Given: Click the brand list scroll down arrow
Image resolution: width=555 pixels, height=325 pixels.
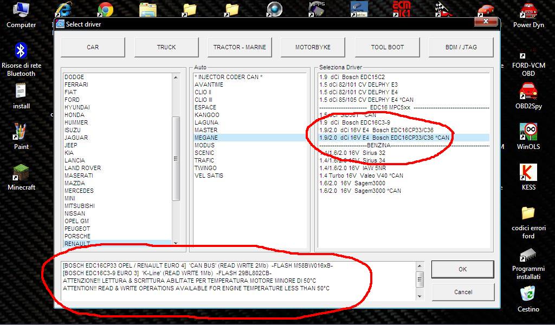Looking at the screenshot, I should coord(176,243).
